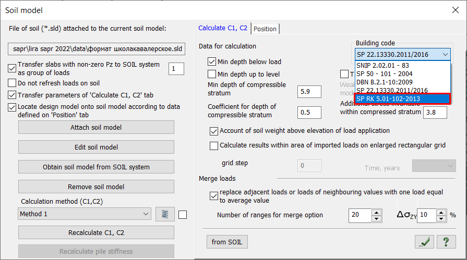
Task: Increase Number of ranges spinner value
Action: point(376,212)
